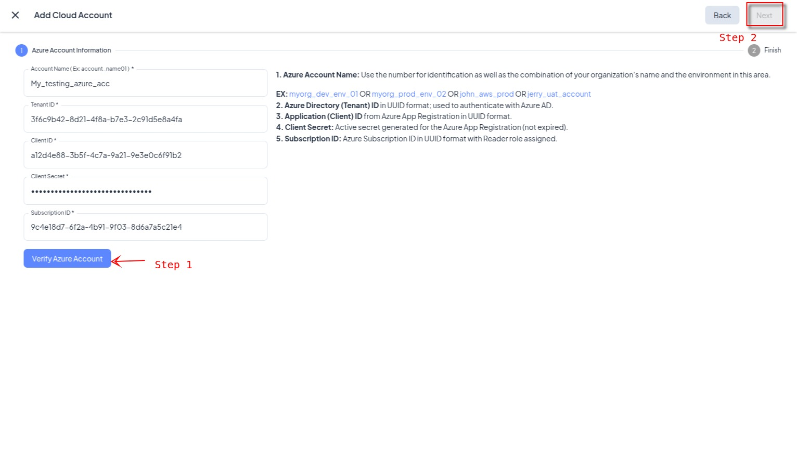797x459 pixels.
Task: Select the Client ID text field
Action: [x=145, y=155]
